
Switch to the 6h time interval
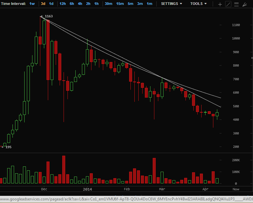pyautogui.click(x=72, y=4)
